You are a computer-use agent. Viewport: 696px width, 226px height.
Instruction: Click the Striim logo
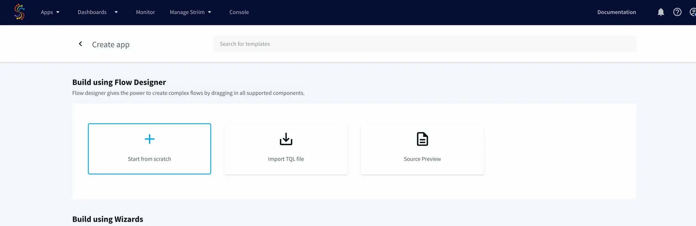point(19,12)
